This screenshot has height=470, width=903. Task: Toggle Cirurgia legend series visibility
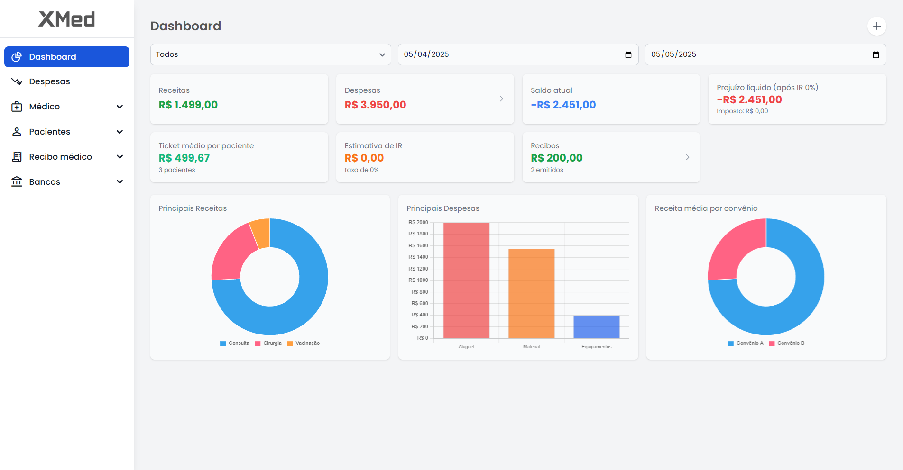[x=268, y=343]
